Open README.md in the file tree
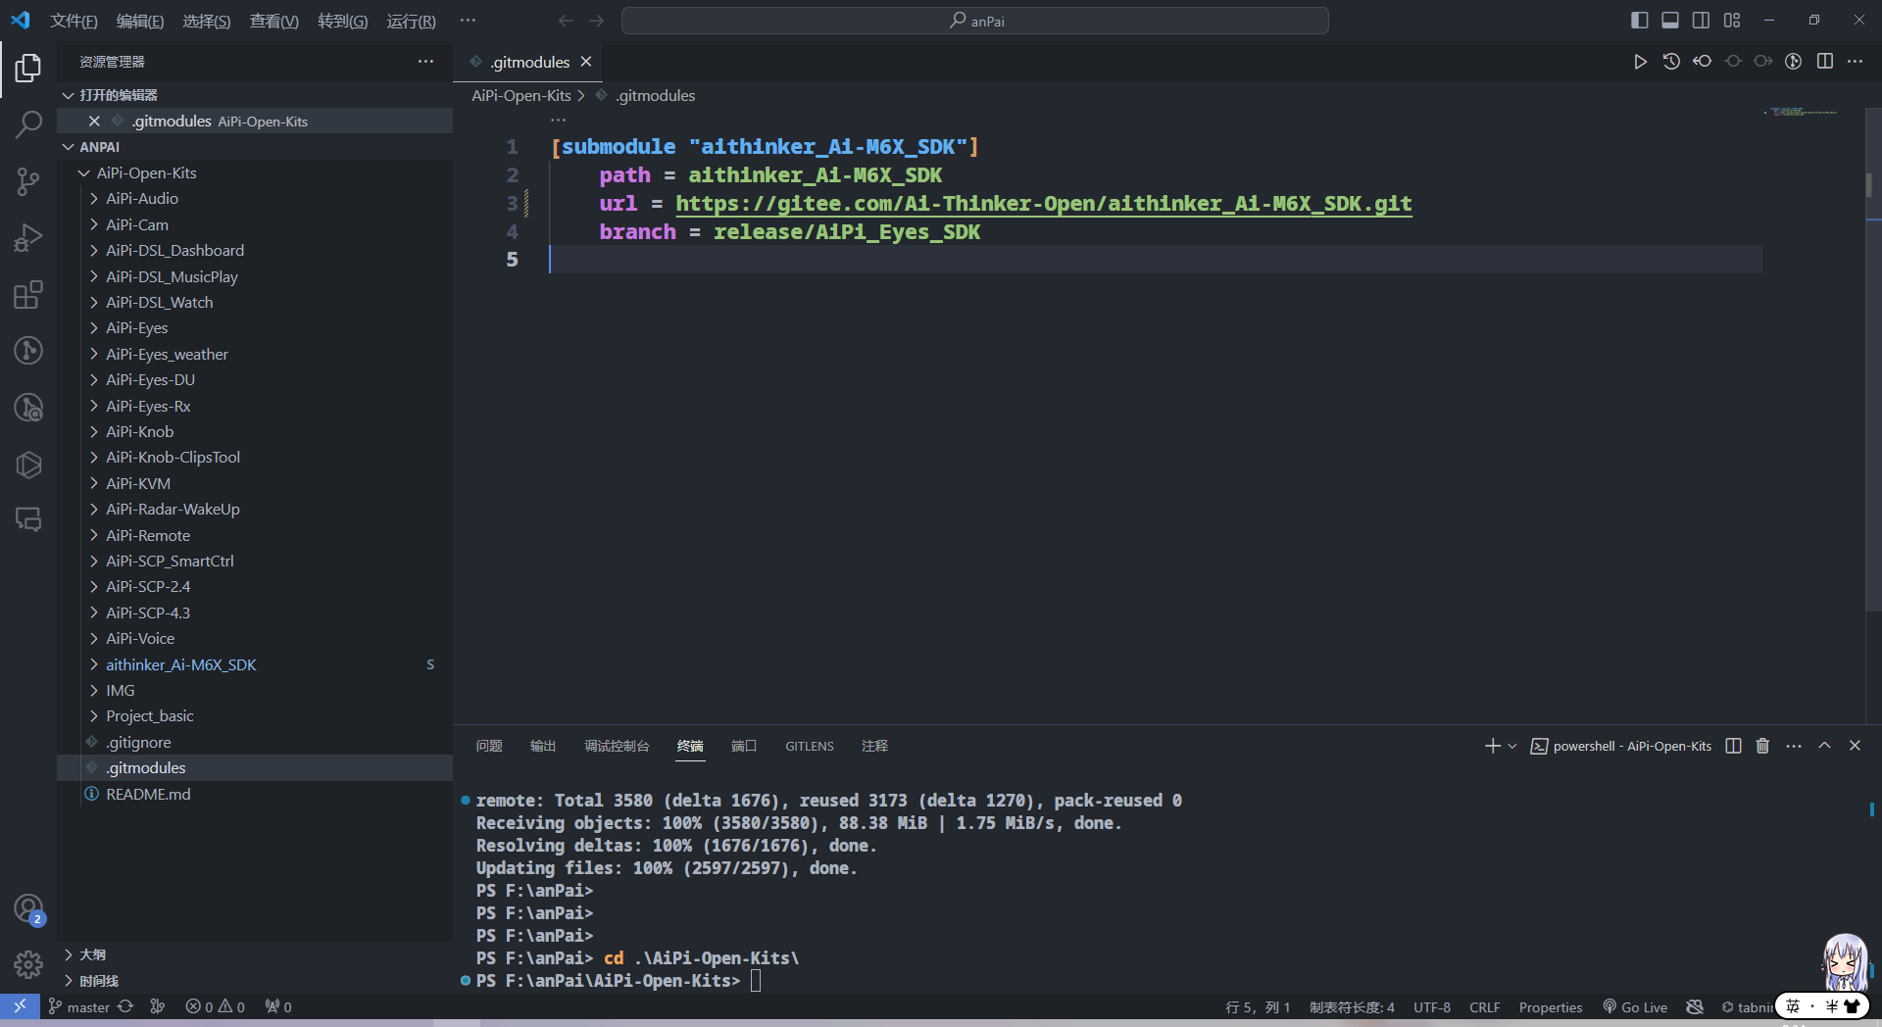Image resolution: width=1882 pixels, height=1027 pixels. (255, 794)
